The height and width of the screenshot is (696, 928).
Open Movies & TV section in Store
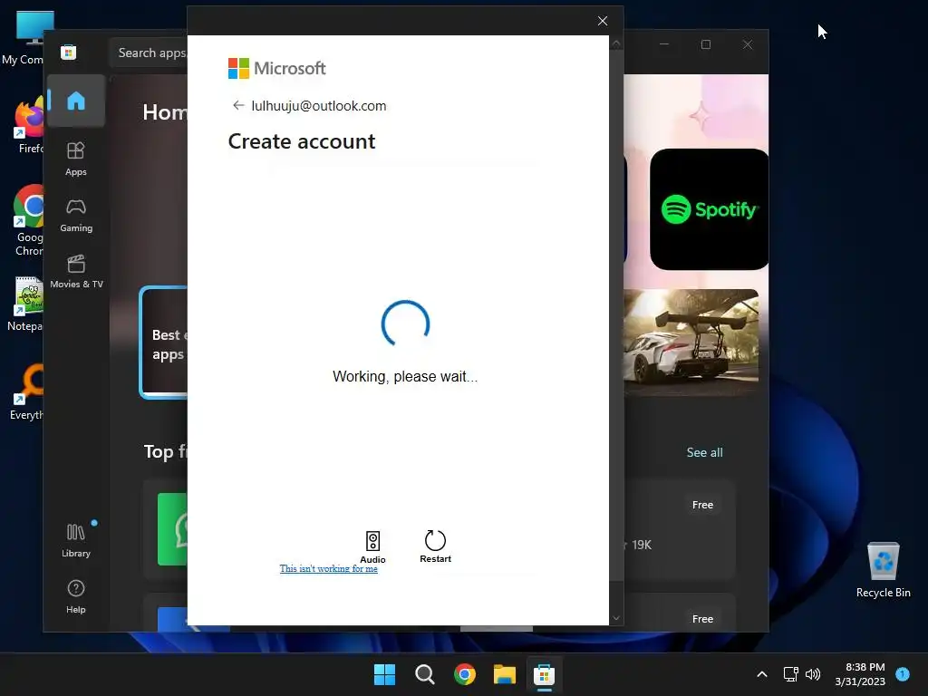pos(76,271)
